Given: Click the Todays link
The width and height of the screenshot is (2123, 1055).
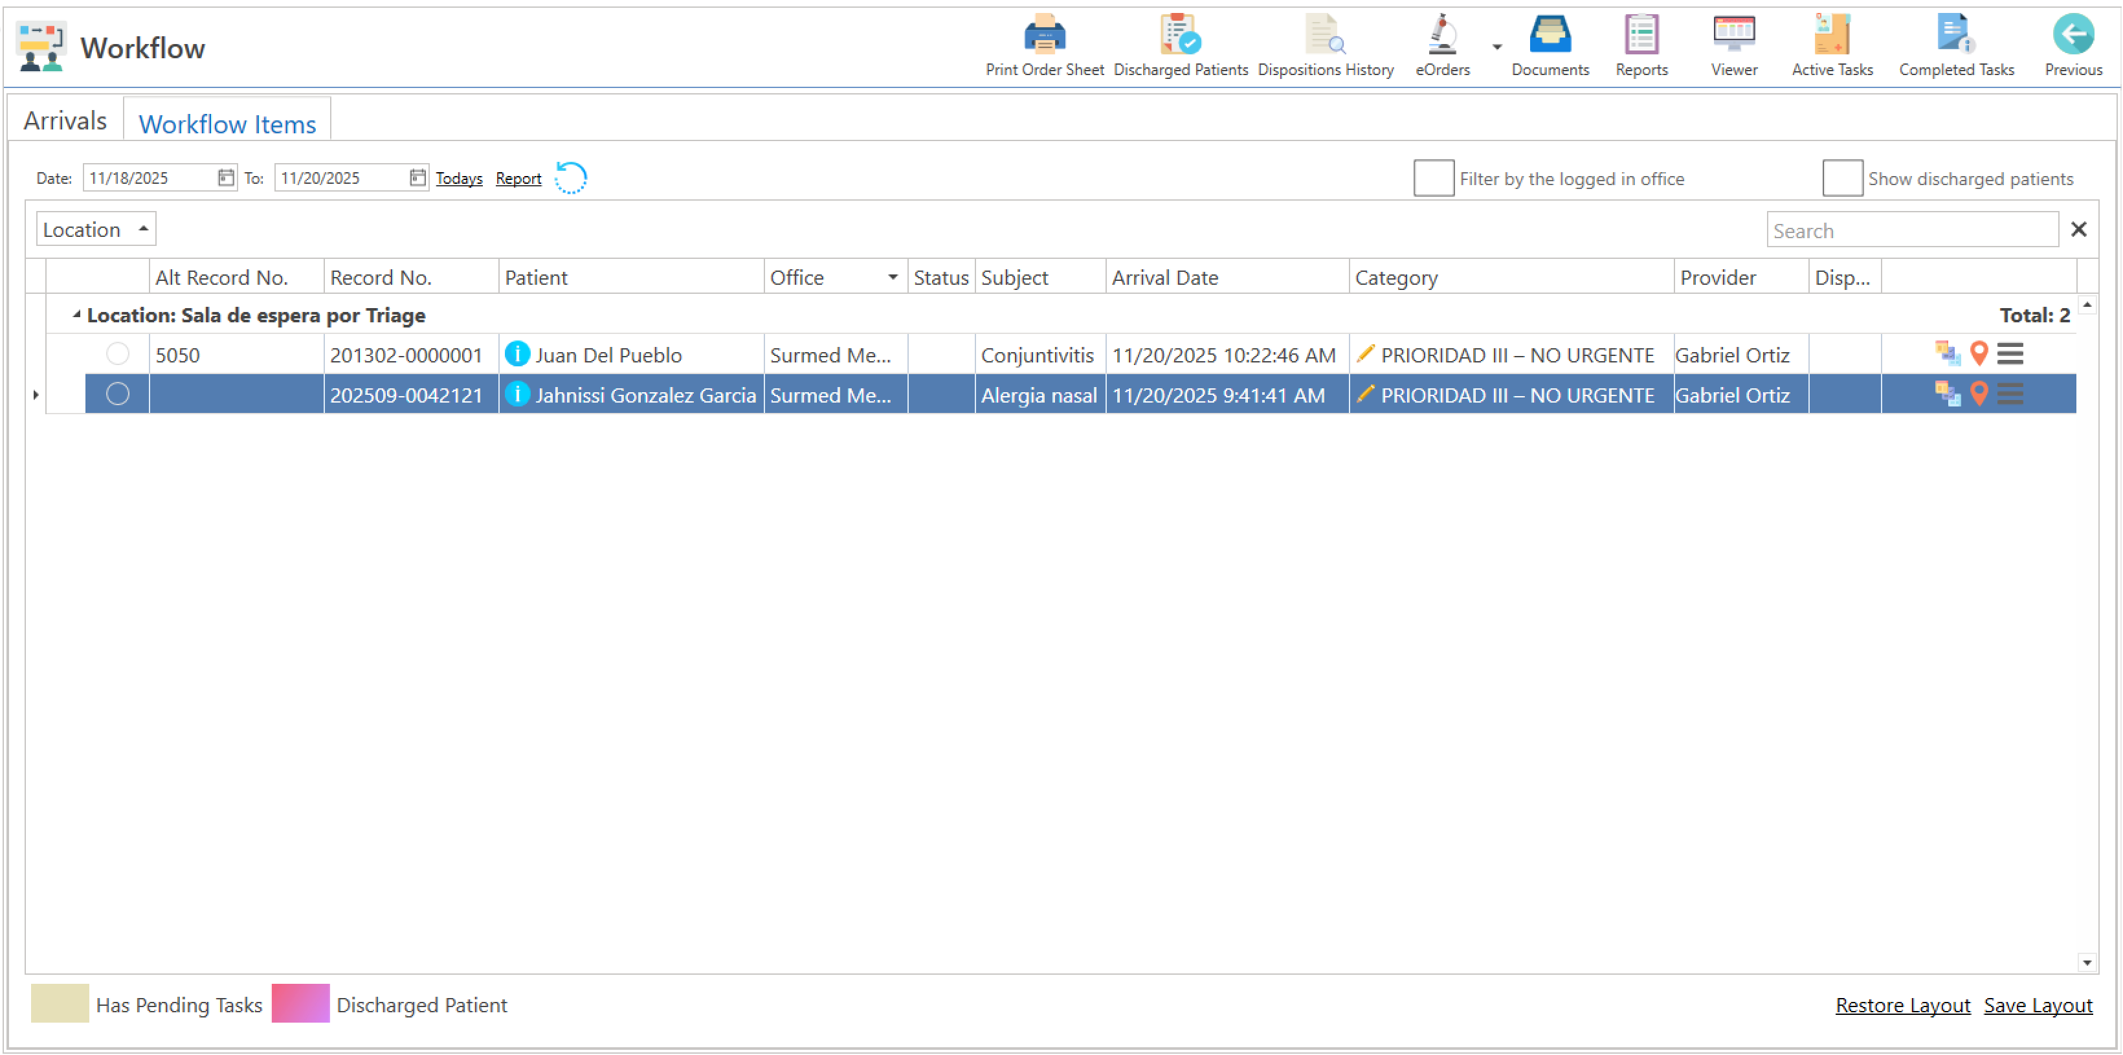Looking at the screenshot, I should [x=459, y=178].
